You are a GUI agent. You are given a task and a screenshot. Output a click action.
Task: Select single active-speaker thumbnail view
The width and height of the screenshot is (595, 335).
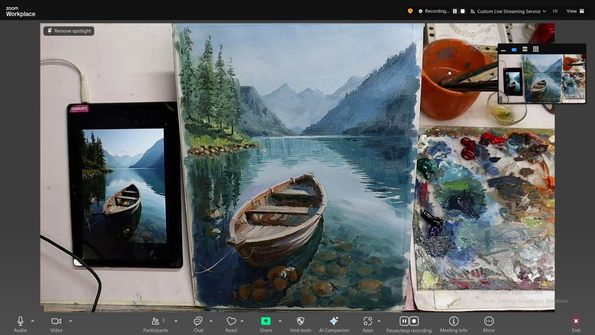pos(514,50)
